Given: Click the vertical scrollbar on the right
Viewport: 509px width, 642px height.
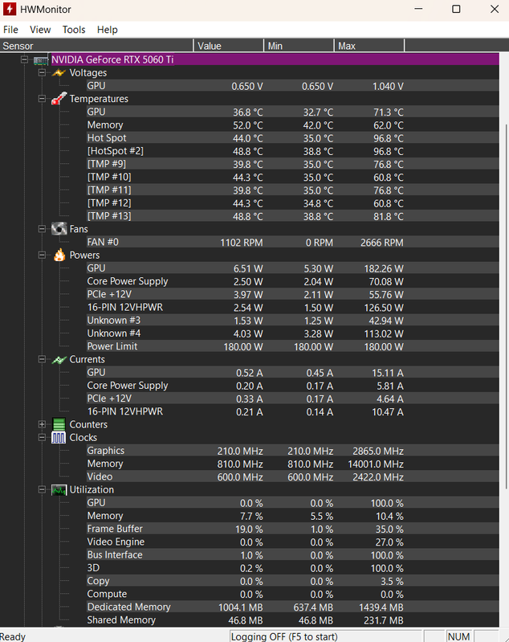Looking at the screenshot, I should (504, 340).
